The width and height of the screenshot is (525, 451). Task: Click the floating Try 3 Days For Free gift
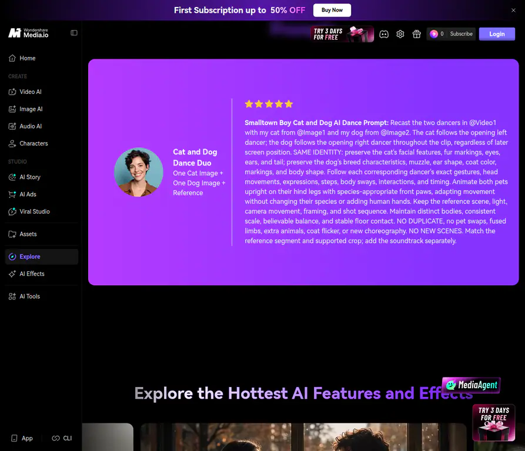click(x=493, y=423)
